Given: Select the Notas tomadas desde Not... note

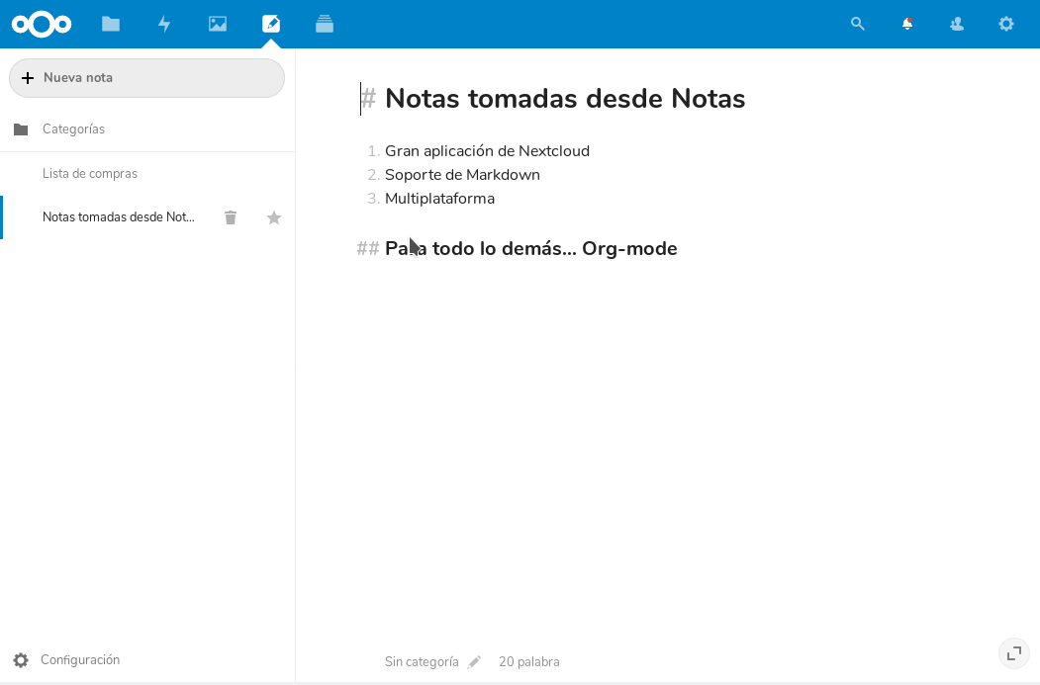Looking at the screenshot, I should pyautogui.click(x=119, y=217).
